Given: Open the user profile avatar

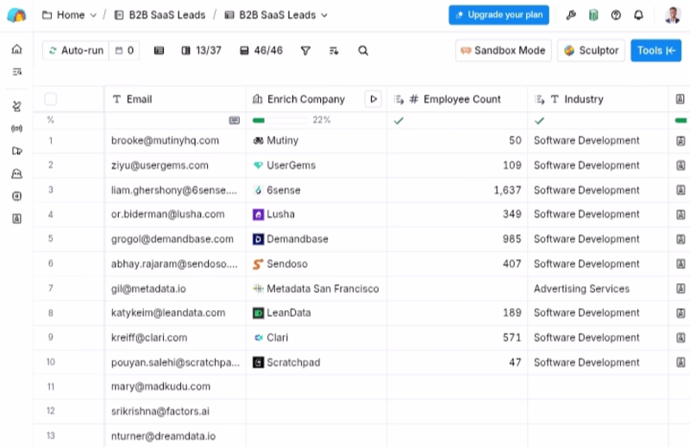Looking at the screenshot, I should pyautogui.click(x=673, y=16).
